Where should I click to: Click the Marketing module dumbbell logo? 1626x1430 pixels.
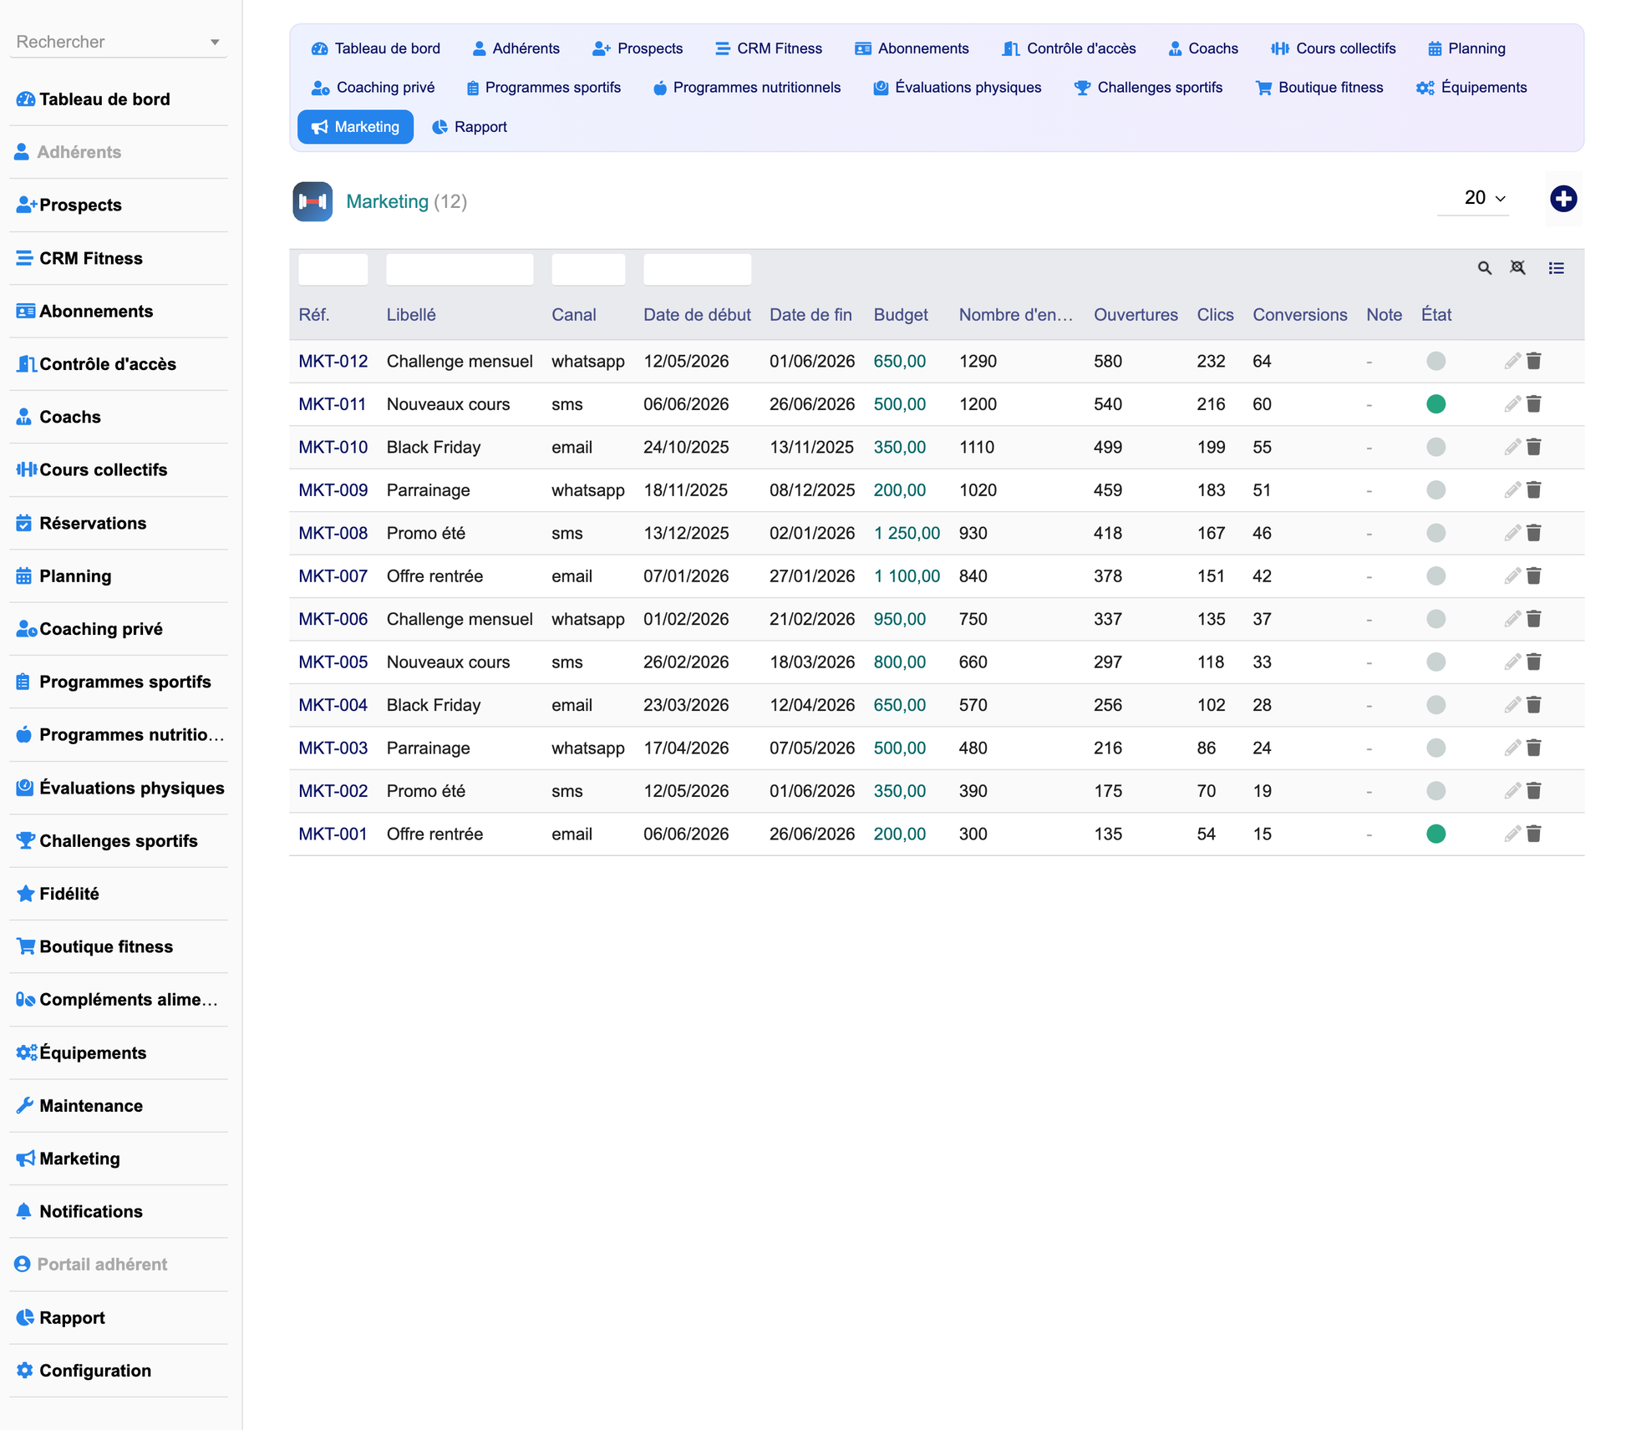click(x=312, y=201)
